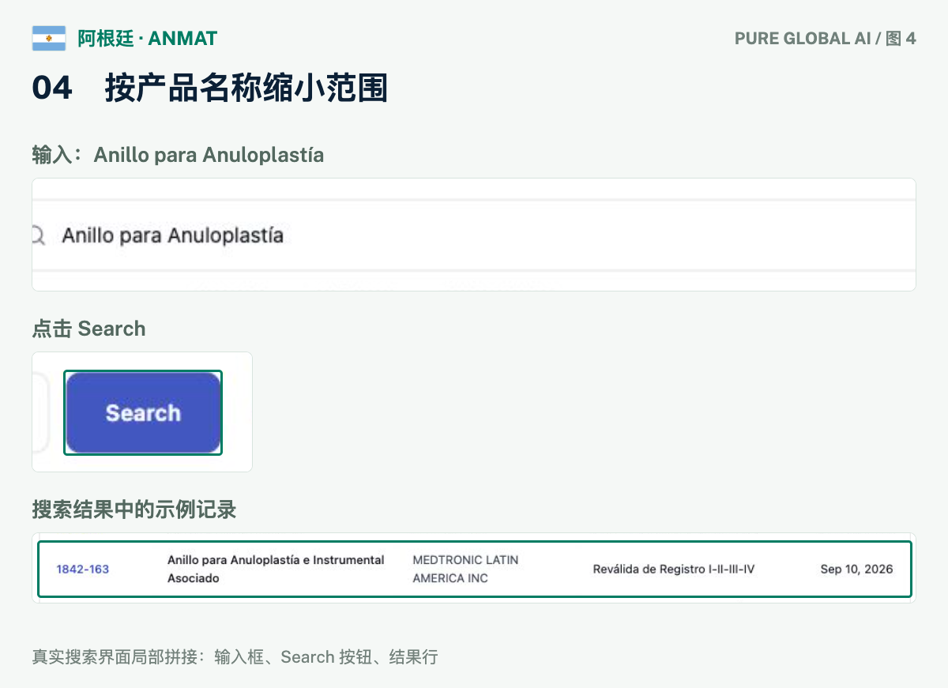Click Reválida de Registro I-II-III-IV cell
Image resolution: width=948 pixels, height=688 pixels.
pyautogui.click(x=674, y=569)
